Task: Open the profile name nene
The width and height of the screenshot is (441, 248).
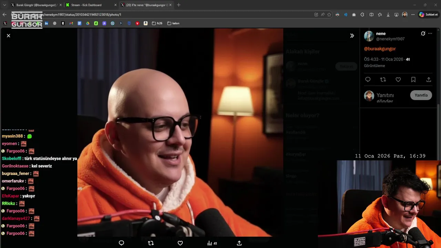Action: pos(381,33)
